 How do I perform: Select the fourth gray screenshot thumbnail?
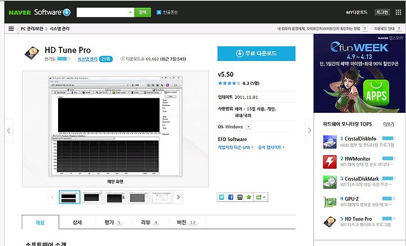pyautogui.click(x=139, y=197)
